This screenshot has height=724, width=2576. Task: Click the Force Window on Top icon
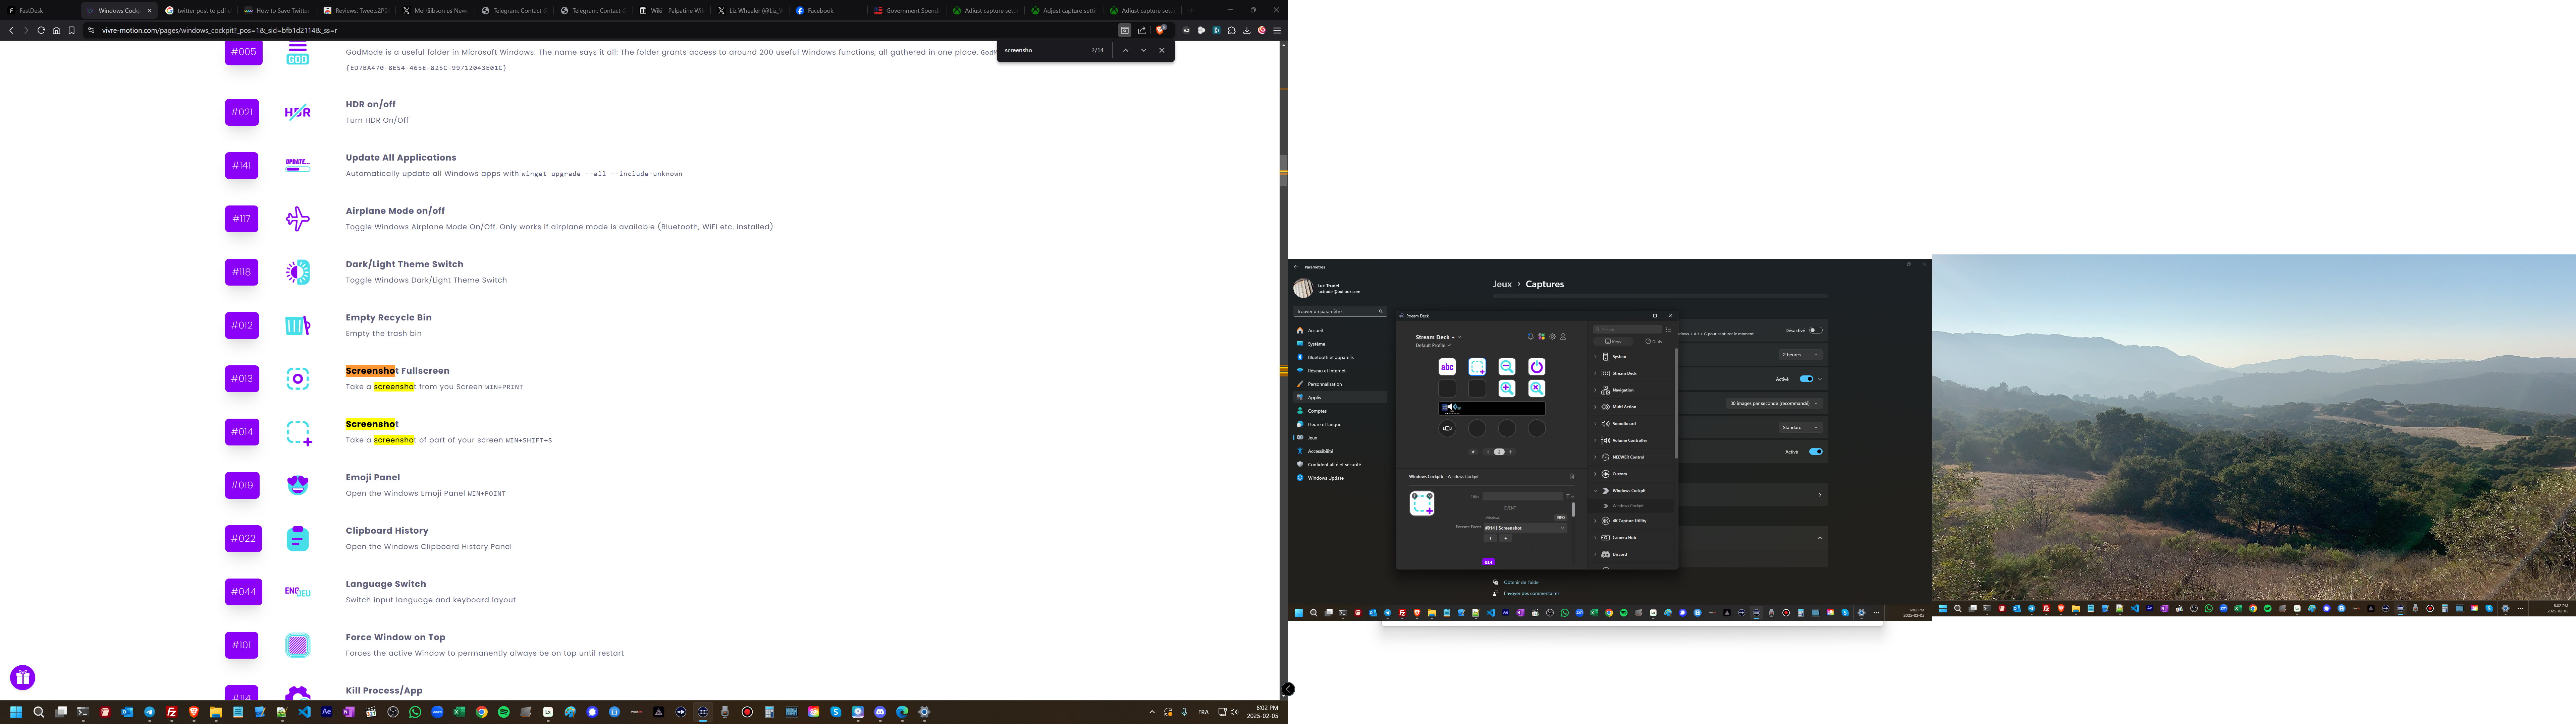click(x=298, y=645)
